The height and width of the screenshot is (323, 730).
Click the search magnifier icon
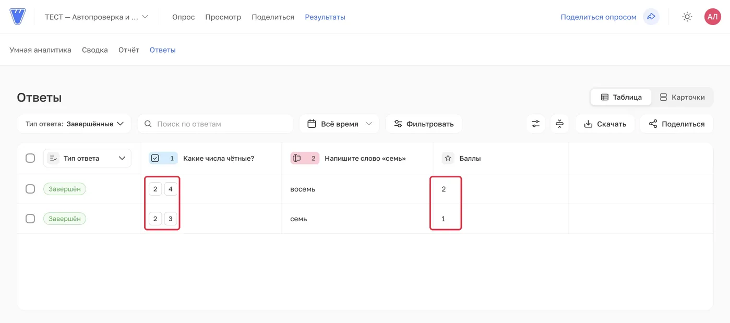coord(148,124)
